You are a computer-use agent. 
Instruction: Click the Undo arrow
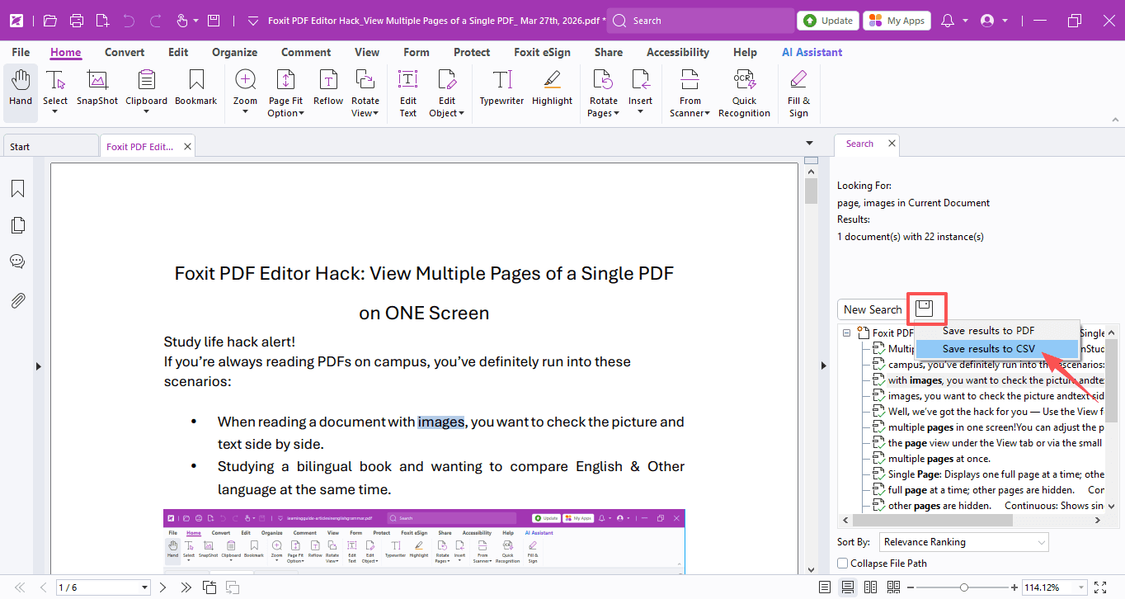tap(129, 21)
